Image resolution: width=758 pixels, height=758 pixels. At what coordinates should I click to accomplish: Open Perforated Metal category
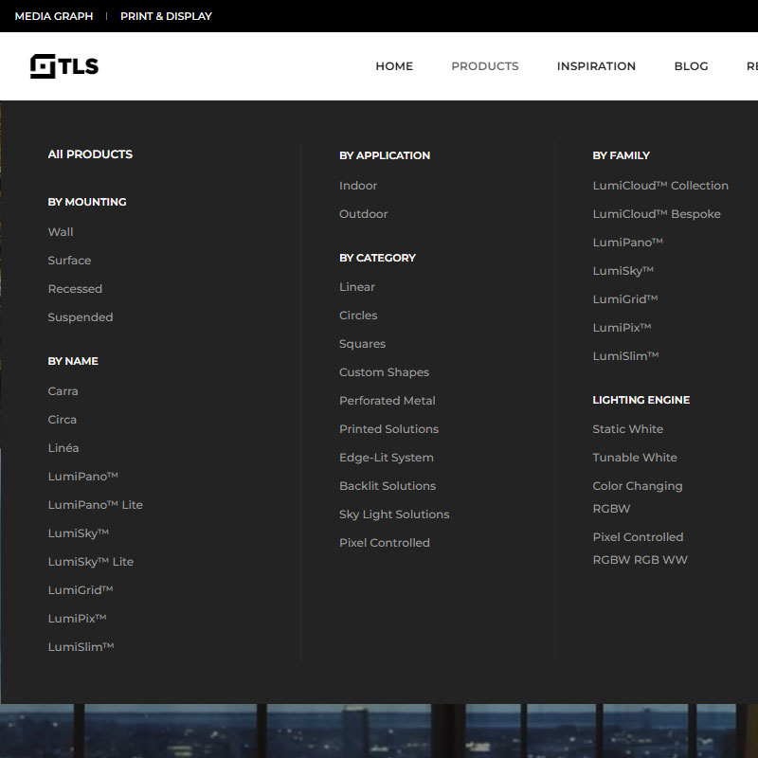point(387,401)
